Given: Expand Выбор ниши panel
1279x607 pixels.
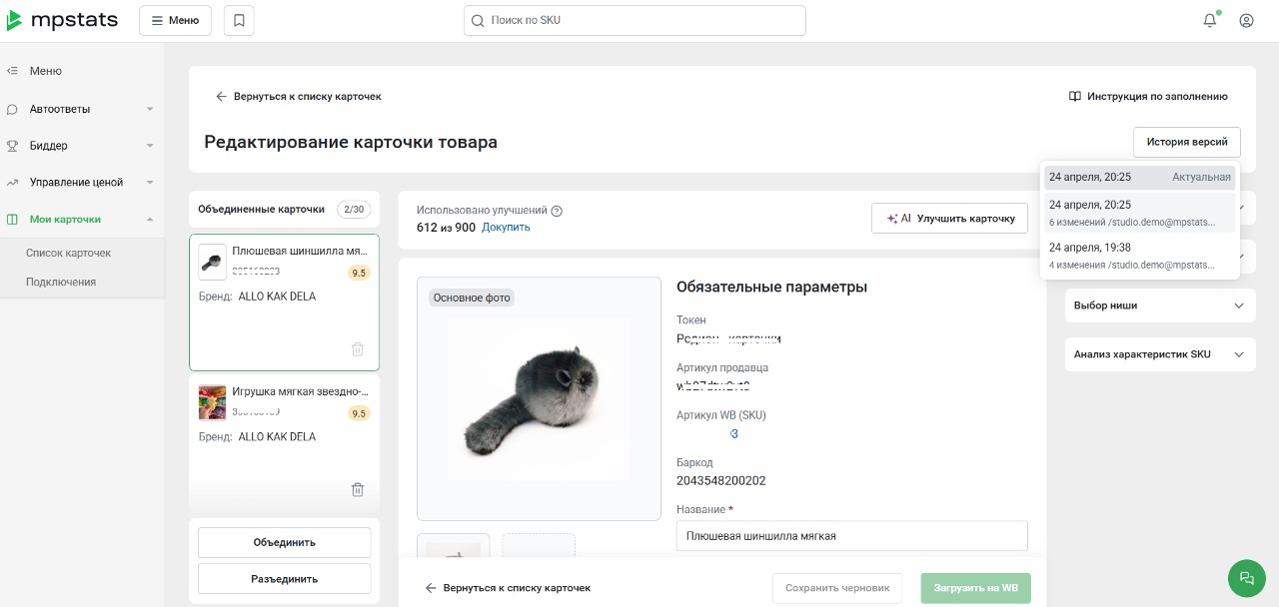Looking at the screenshot, I should (x=1160, y=305).
